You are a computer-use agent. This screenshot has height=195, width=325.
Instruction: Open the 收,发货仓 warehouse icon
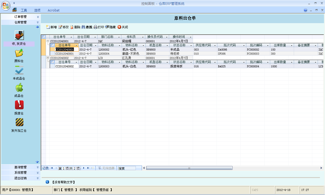point(19,35)
